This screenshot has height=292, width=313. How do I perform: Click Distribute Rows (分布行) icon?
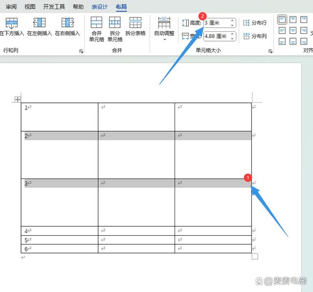(255, 23)
